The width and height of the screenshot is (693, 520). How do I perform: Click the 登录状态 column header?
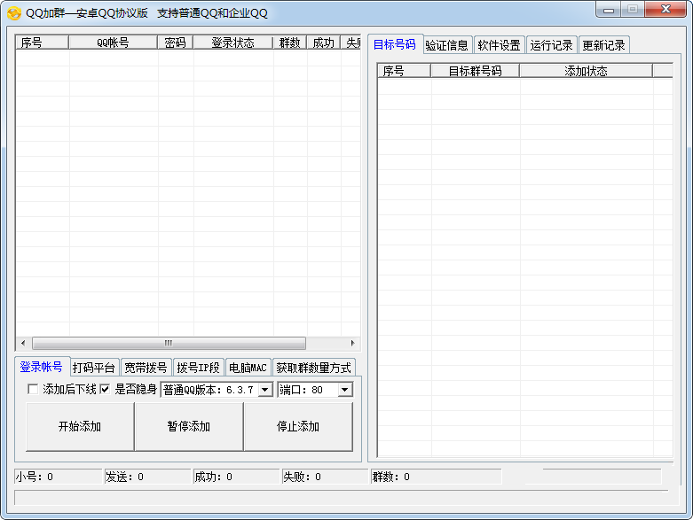pyautogui.click(x=232, y=43)
